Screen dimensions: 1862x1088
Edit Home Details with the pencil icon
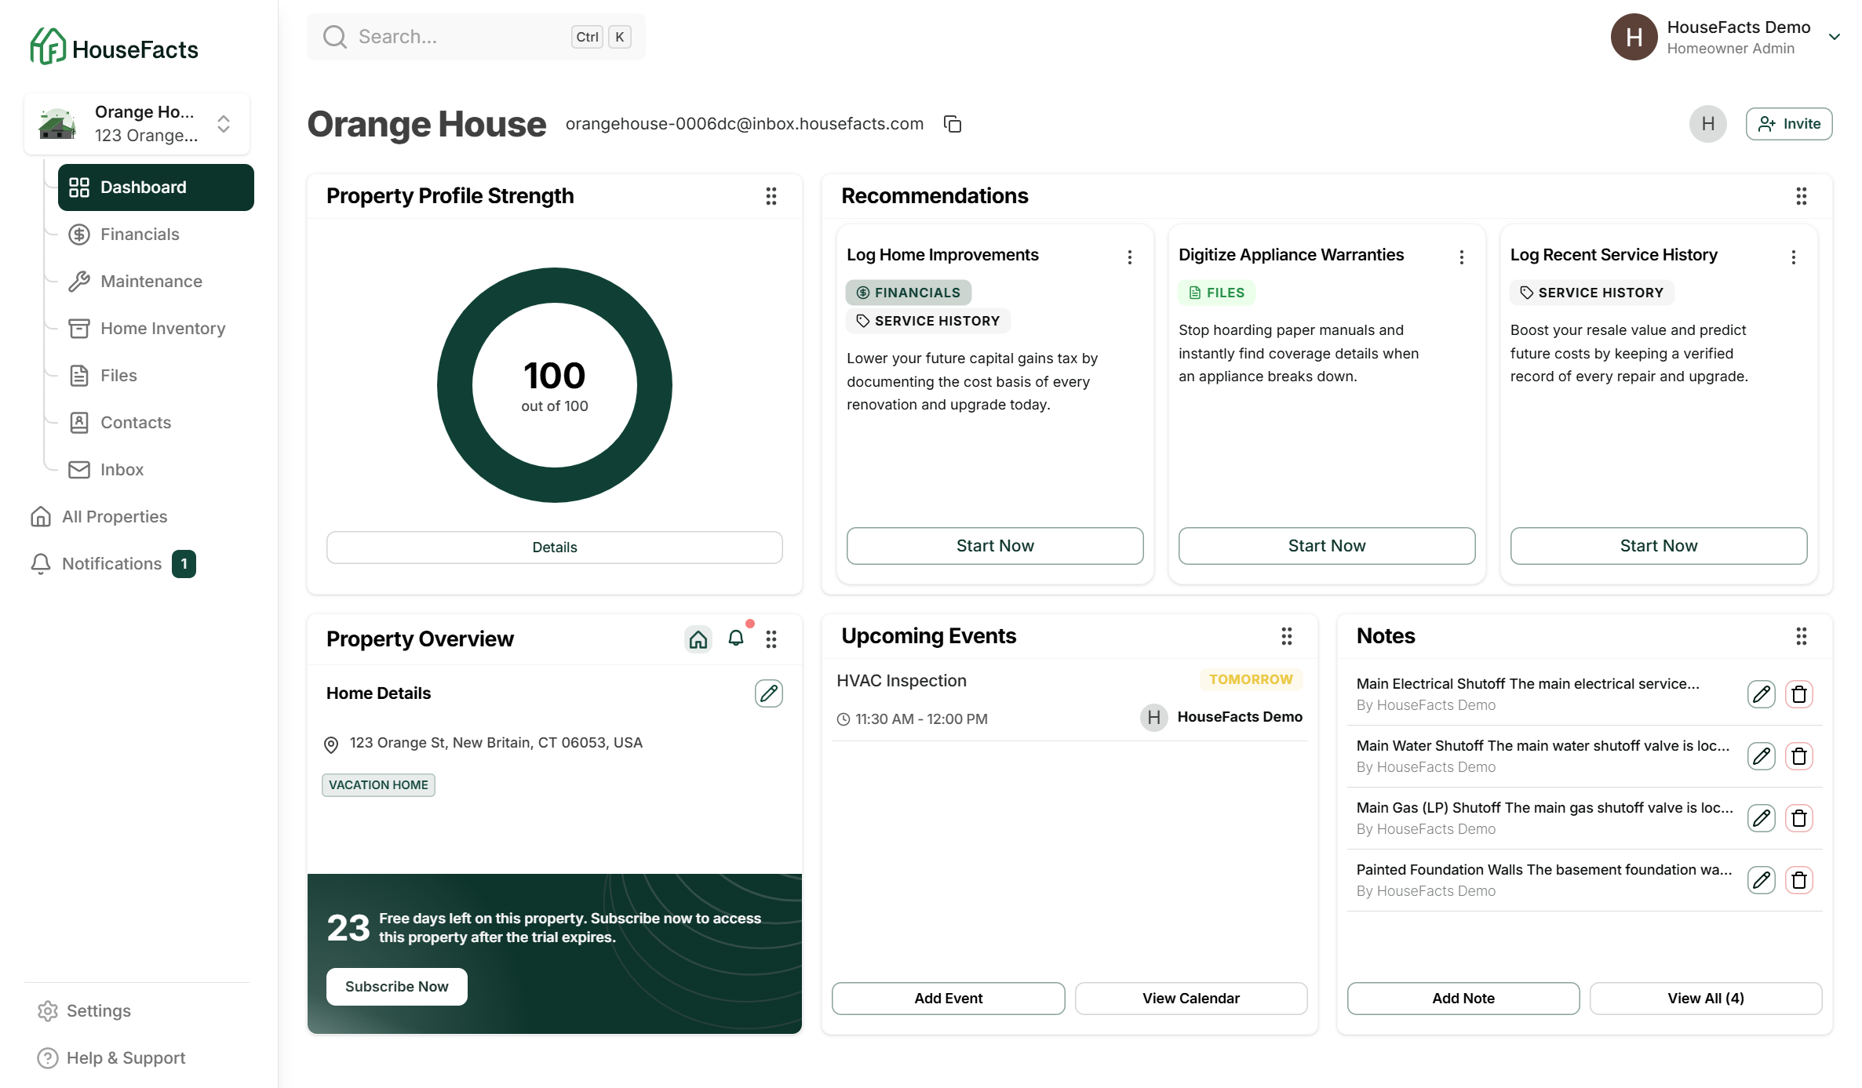coord(769,693)
